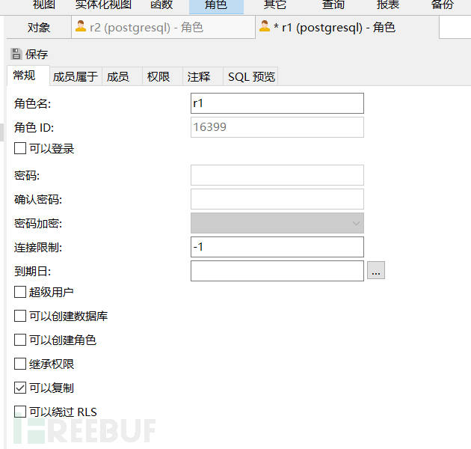Screen dimensions: 471x449
Task: Click the 角色名 input field
Action: click(x=277, y=103)
